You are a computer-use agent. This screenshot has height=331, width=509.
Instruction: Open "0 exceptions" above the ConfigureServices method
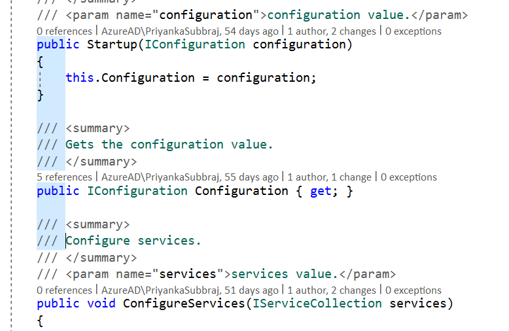(413, 290)
